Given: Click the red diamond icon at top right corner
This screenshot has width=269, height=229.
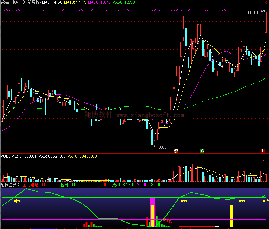Looking at the screenshot, I should (x=267, y=2).
